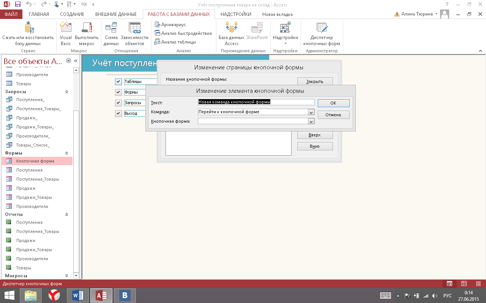Open the Help question mark
The width and height of the screenshot is (486, 303).
pos(446,5)
